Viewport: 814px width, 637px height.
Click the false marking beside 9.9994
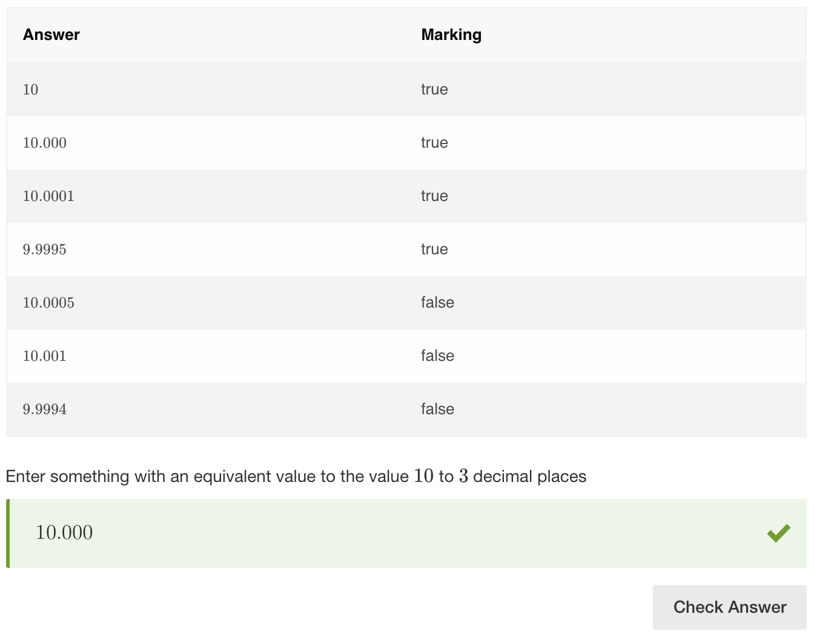[437, 409]
